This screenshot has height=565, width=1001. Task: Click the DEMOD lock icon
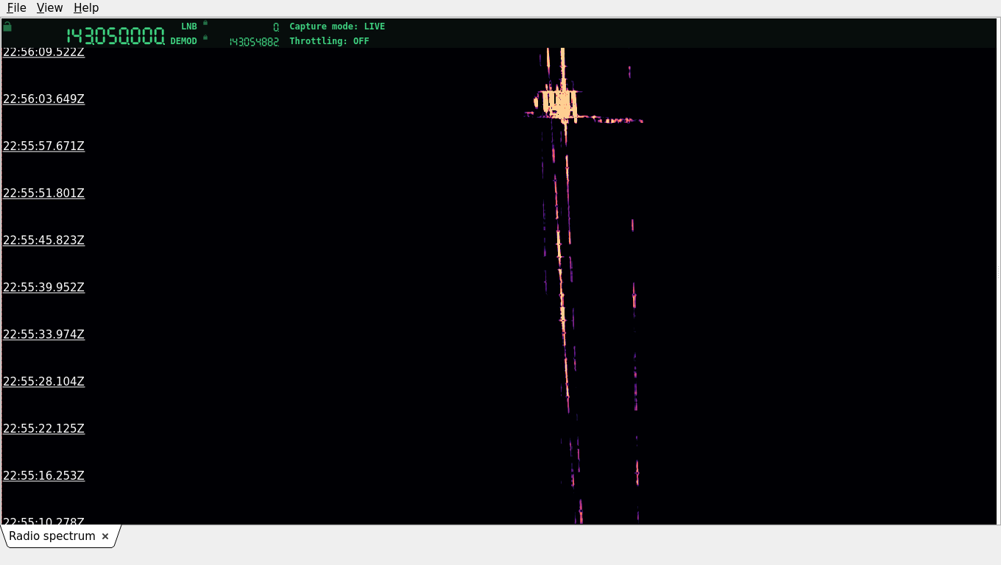click(x=205, y=38)
